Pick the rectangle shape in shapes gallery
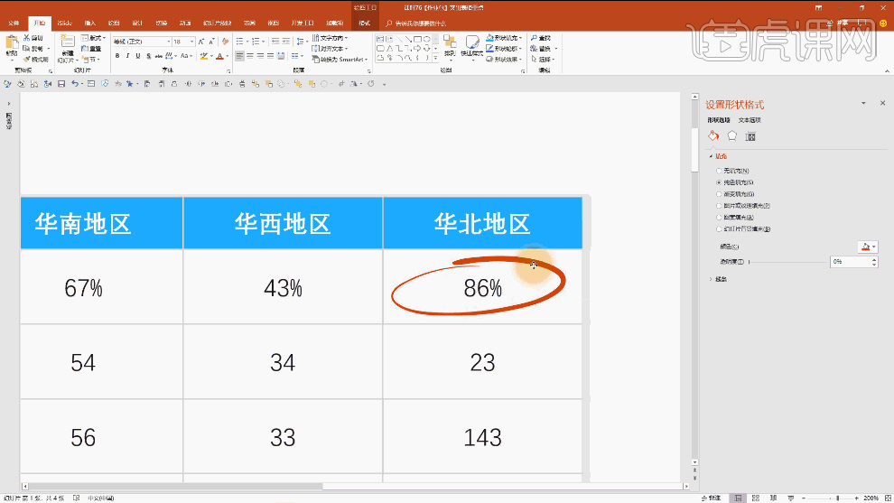Viewport: 894px width, 503px height. (x=417, y=40)
